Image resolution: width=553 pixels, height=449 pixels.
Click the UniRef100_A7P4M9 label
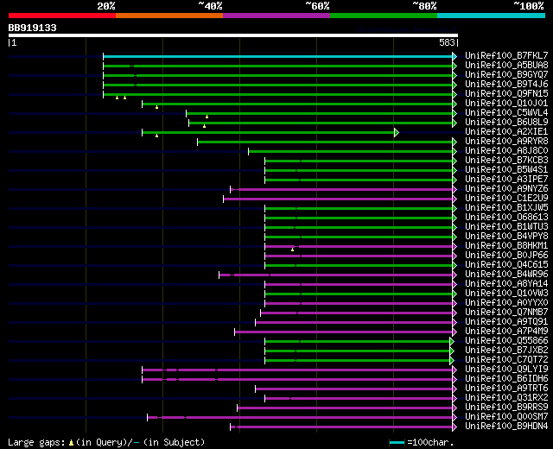coord(506,332)
